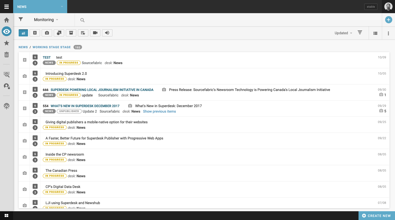Filter by graphic shapes type
The image size is (395, 220).
click(59, 33)
